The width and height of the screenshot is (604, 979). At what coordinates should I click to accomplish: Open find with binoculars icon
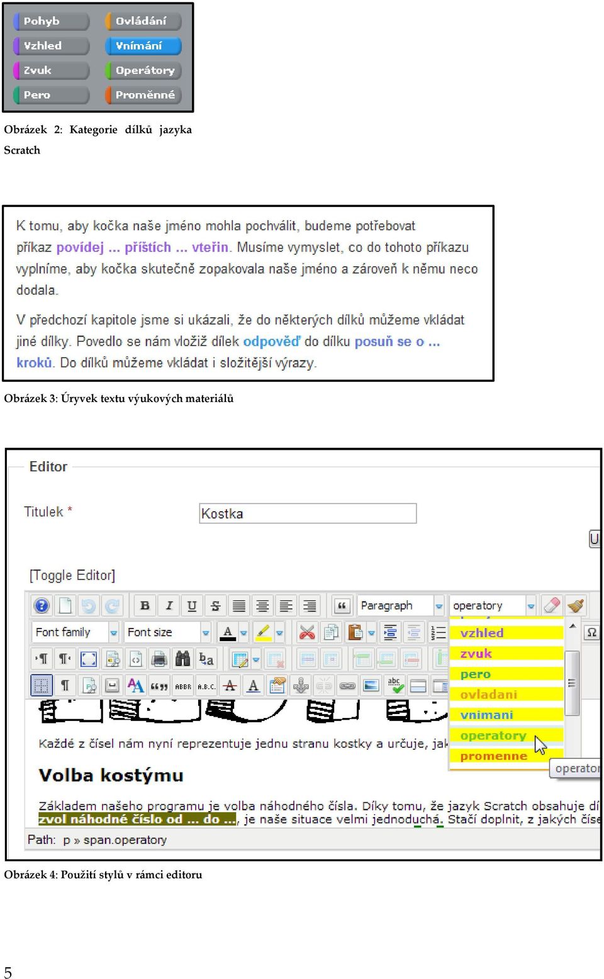point(182,659)
